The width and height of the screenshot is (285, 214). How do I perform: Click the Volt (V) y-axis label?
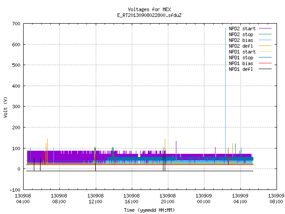tap(5, 107)
